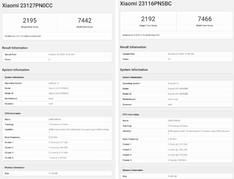Image resolution: width=234 pixels, height=179 pixels.
Task: Select the 7466 multi-core score
Action: coord(205,19)
